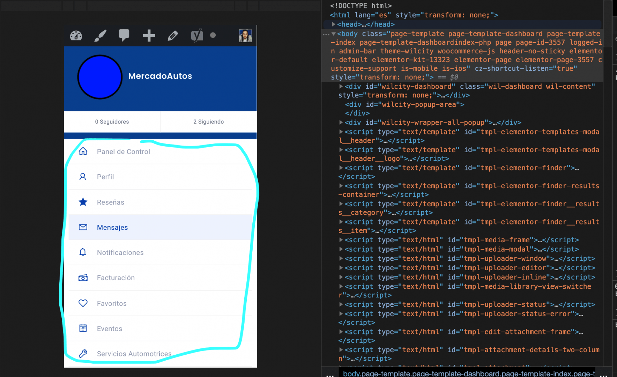This screenshot has height=377, width=617.
Task: Open the Eventos menu item
Action: (160, 328)
